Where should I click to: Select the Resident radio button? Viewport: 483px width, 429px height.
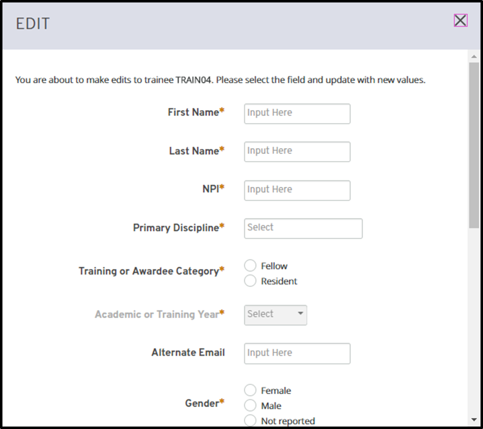(x=250, y=281)
